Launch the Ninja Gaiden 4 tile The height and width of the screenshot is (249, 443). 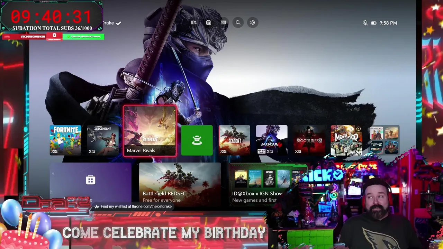[x=272, y=140]
